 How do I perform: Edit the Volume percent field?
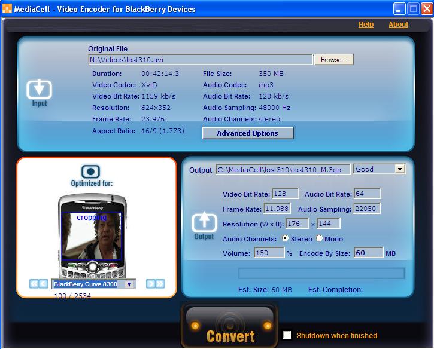point(269,253)
